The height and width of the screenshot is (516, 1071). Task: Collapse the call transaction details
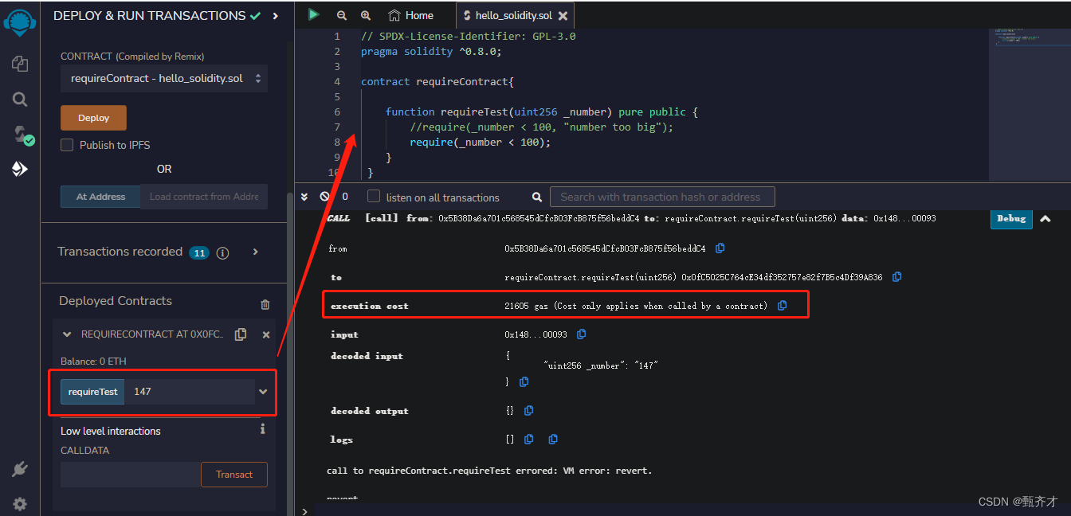click(x=1045, y=218)
